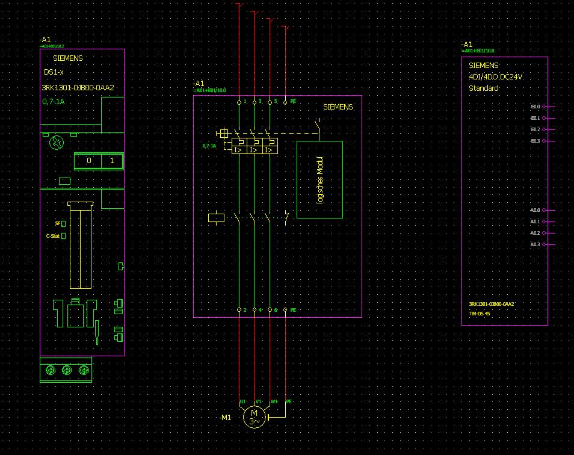Click the '0' button on DS1-x front view

88,161
